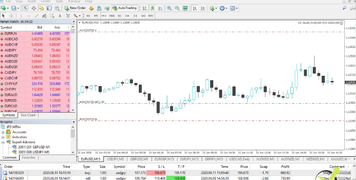
Task: Click the search magnifier at top right
Action: [344, 8]
